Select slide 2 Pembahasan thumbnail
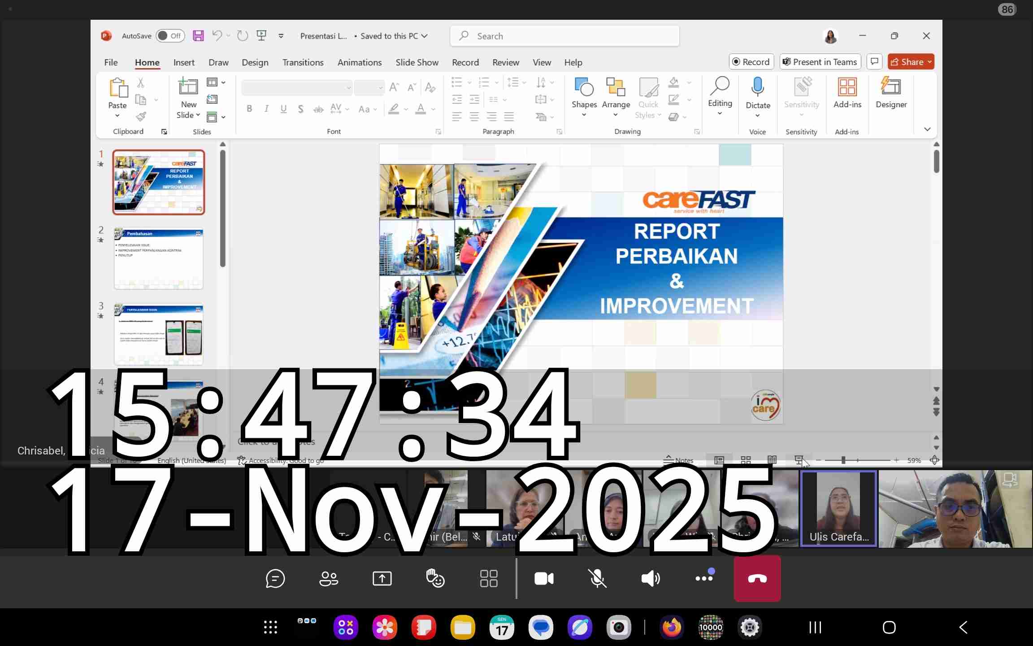Image resolution: width=1033 pixels, height=646 pixels. click(158, 259)
